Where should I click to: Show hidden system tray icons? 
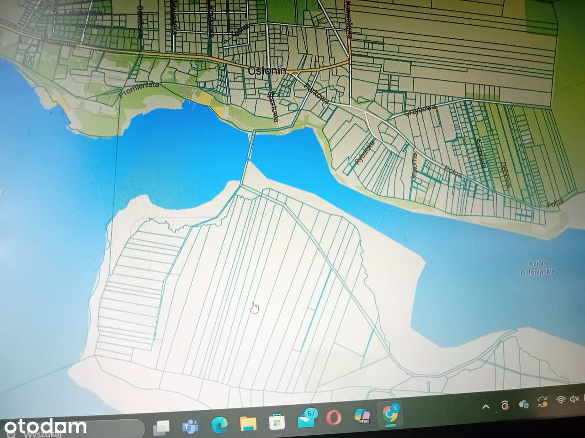point(485,407)
